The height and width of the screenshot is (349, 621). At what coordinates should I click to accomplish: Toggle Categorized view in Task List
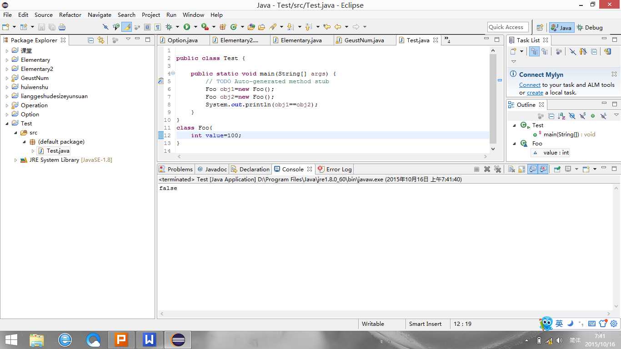(x=534, y=51)
